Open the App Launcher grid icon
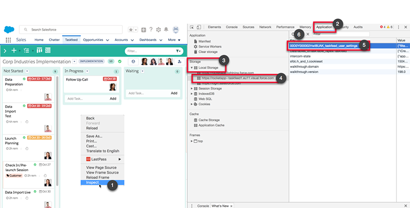Image resolution: width=410 pixels, height=208 pixels. tap(8, 40)
